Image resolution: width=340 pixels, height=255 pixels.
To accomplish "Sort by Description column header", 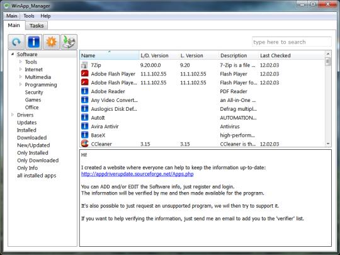I will pos(239,55).
